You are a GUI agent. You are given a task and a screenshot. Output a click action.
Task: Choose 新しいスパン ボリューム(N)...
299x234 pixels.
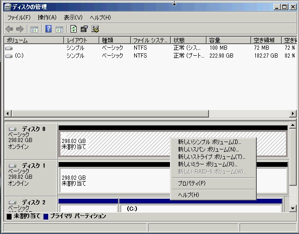(213, 149)
